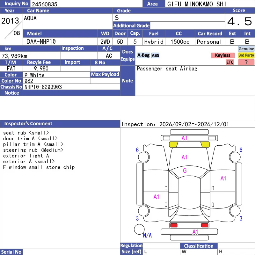This screenshot has width=255, height=255.
Task: Click the ETC equipment badge
Action: pyautogui.click(x=230, y=62)
